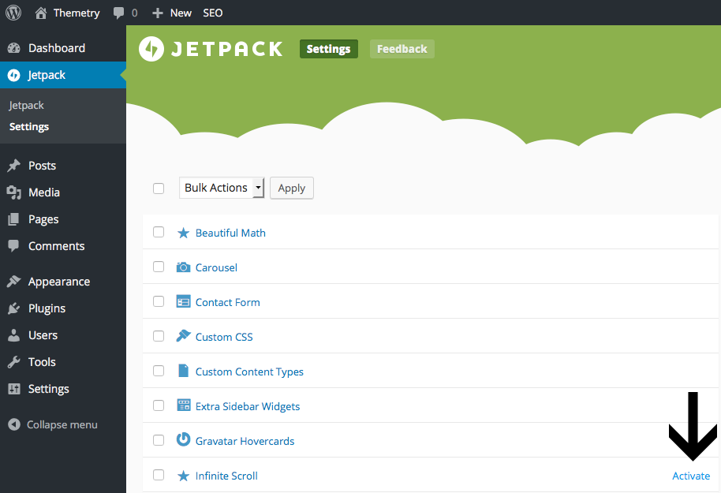Activate the Infinite Scroll module
The width and height of the screenshot is (721, 493).
690,475
